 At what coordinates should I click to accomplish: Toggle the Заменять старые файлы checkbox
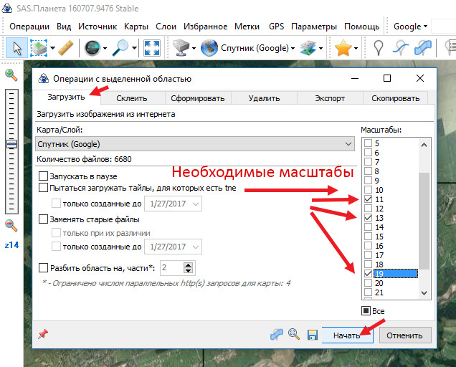[x=44, y=219]
